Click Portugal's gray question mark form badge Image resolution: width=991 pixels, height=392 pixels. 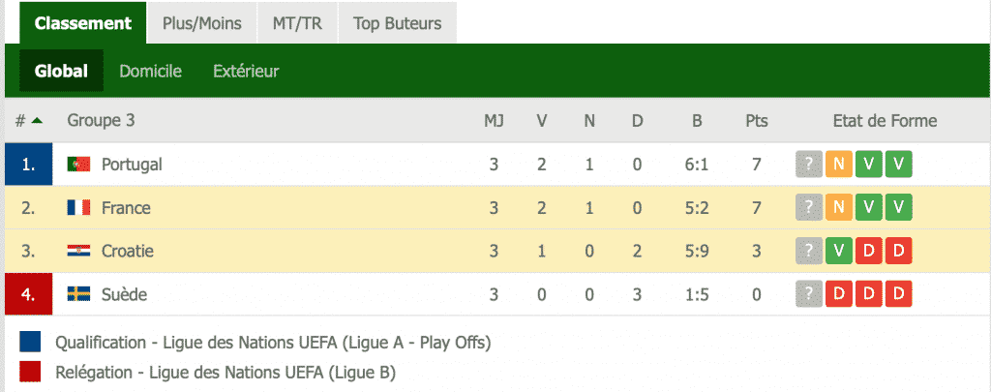click(x=808, y=165)
